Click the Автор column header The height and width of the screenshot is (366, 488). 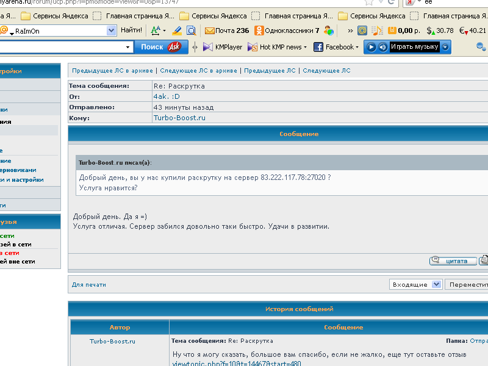[x=120, y=328]
